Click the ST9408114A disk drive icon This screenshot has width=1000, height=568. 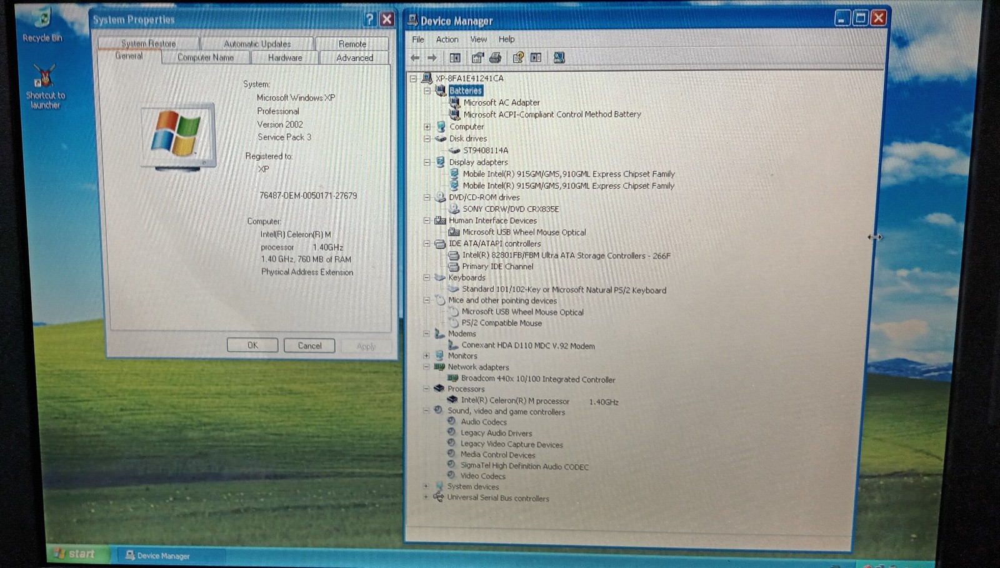(454, 150)
